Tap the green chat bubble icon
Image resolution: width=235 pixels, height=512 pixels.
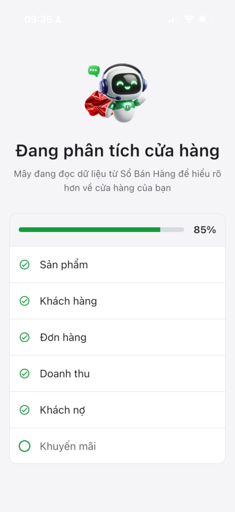[93, 71]
